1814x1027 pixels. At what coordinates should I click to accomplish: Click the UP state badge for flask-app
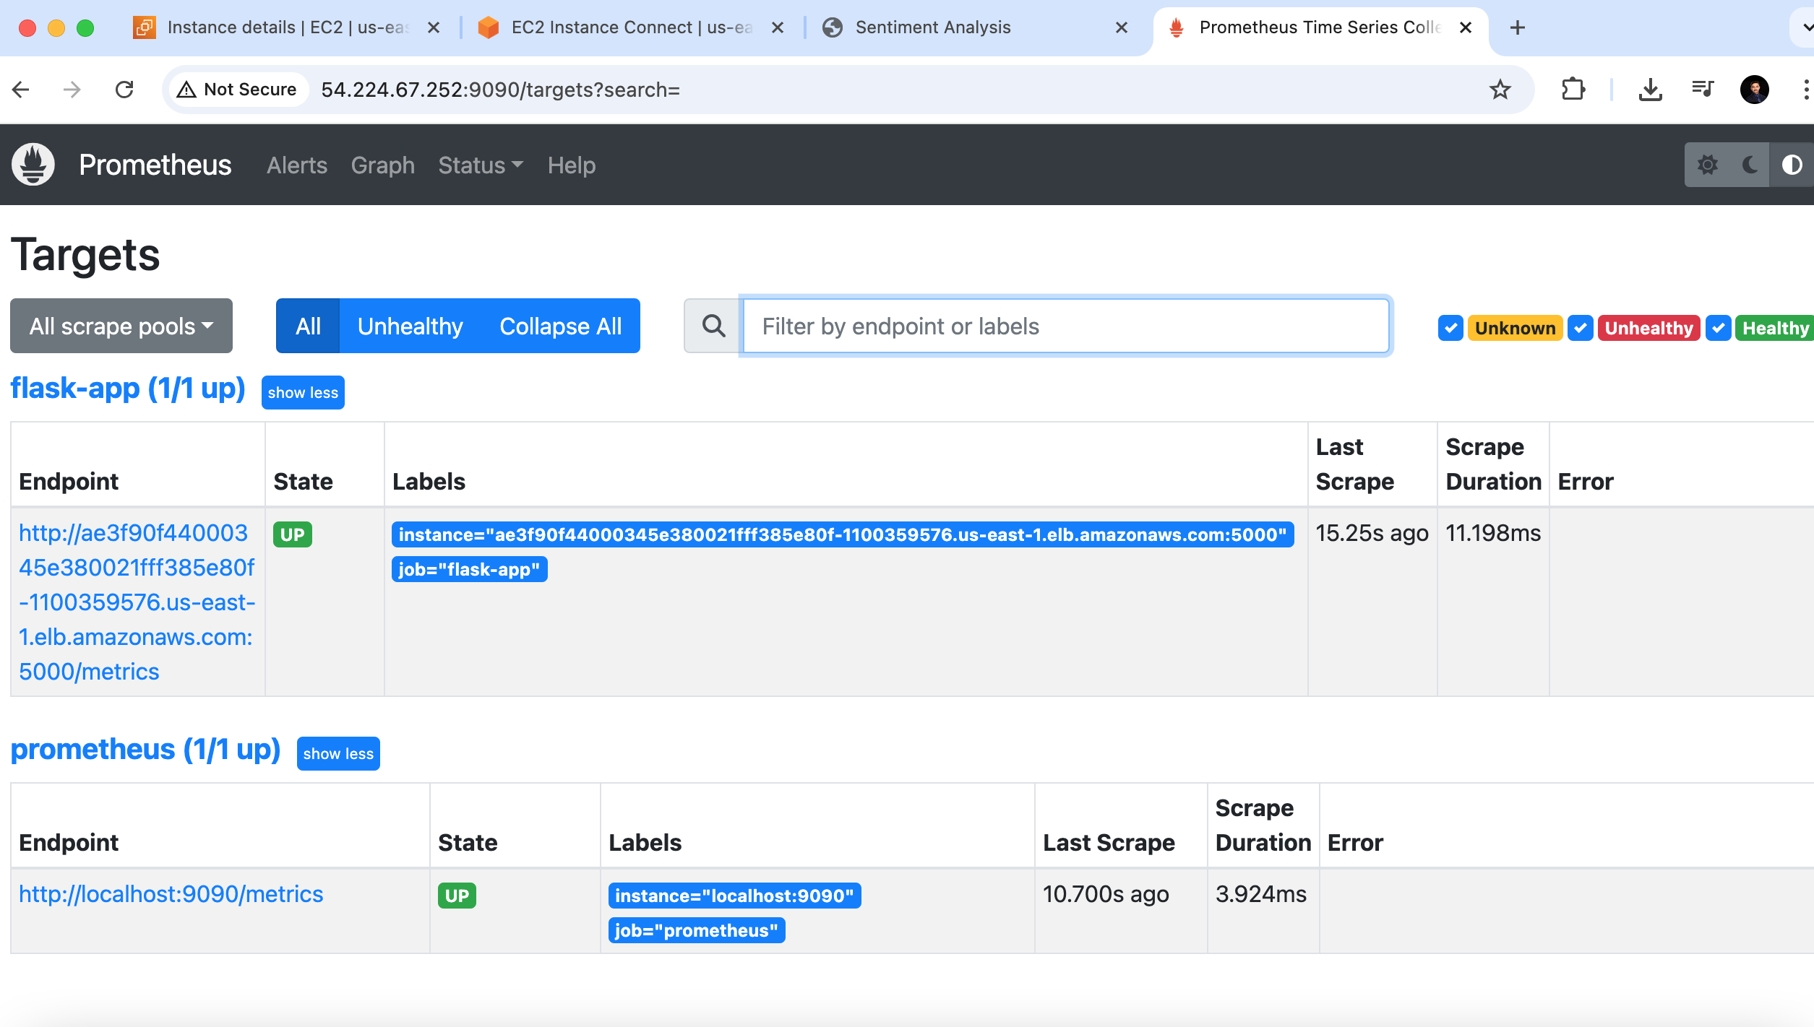(x=292, y=534)
